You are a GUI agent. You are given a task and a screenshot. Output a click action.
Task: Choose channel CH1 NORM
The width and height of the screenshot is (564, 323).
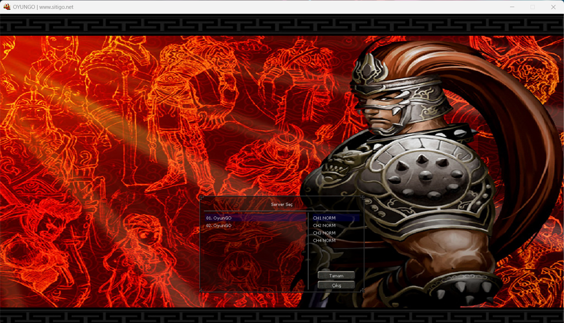click(x=336, y=218)
